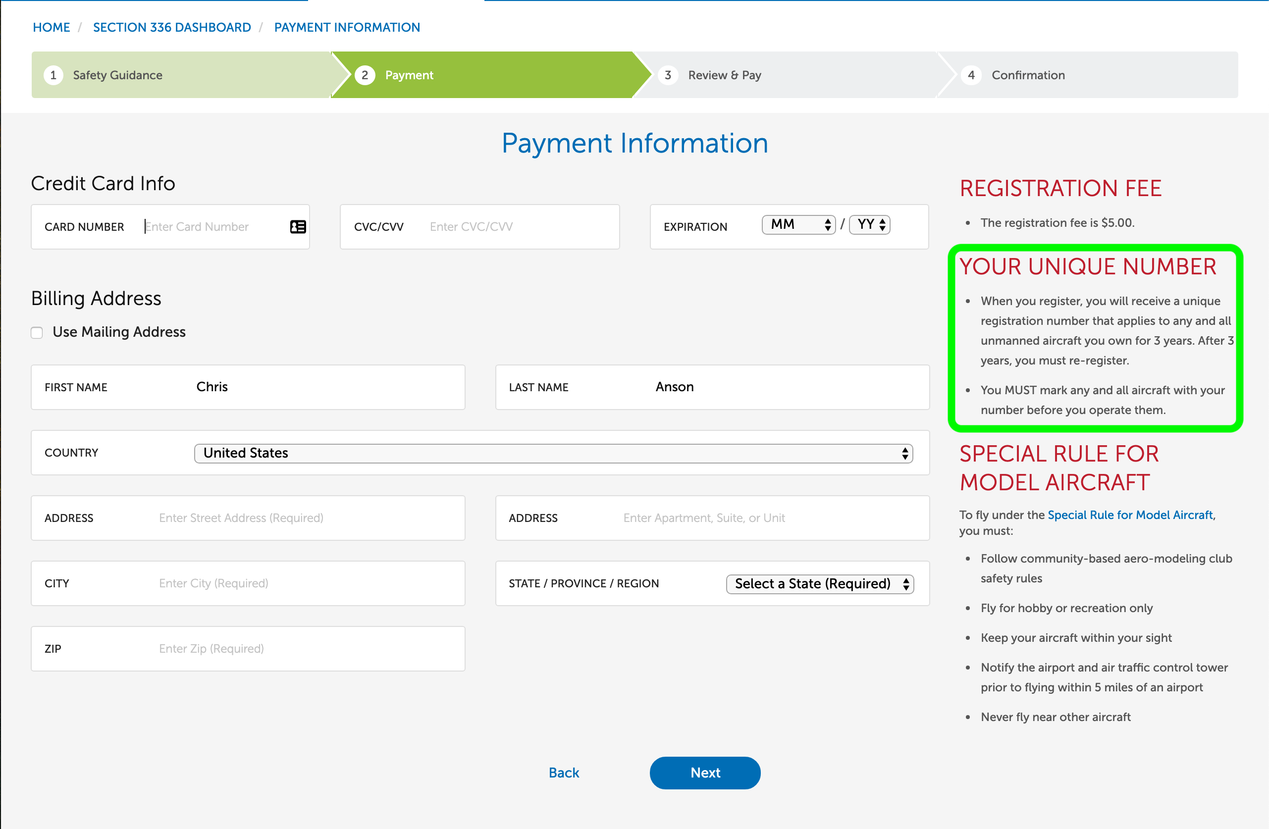This screenshot has height=829, width=1269.
Task: Click the step 3 Review & Pay indicator
Action: [x=724, y=75]
